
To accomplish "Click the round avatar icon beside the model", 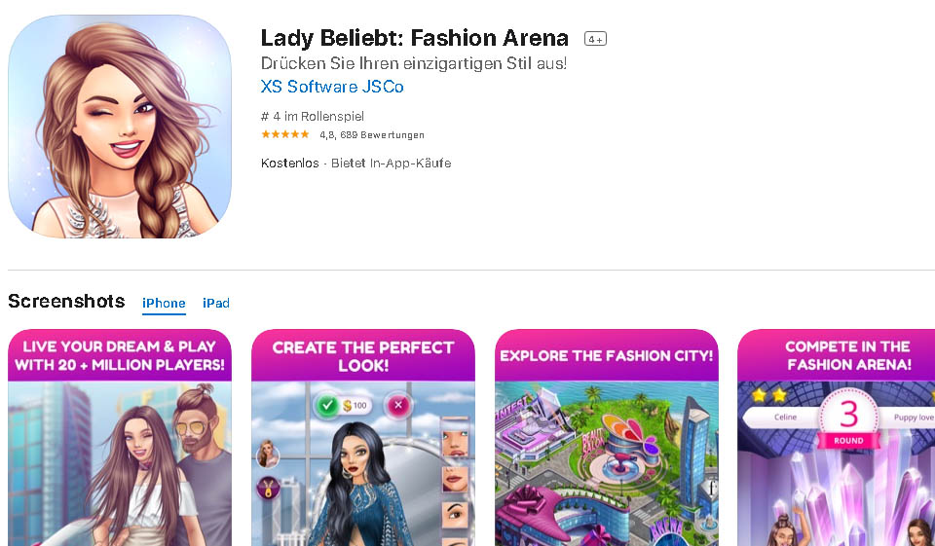I will (x=267, y=455).
